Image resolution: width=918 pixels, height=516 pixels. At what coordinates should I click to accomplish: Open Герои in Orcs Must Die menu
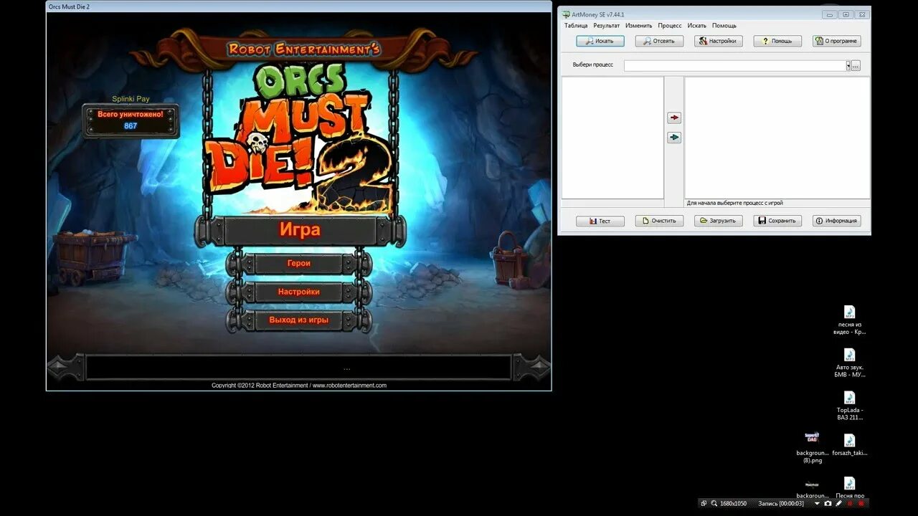tap(299, 264)
